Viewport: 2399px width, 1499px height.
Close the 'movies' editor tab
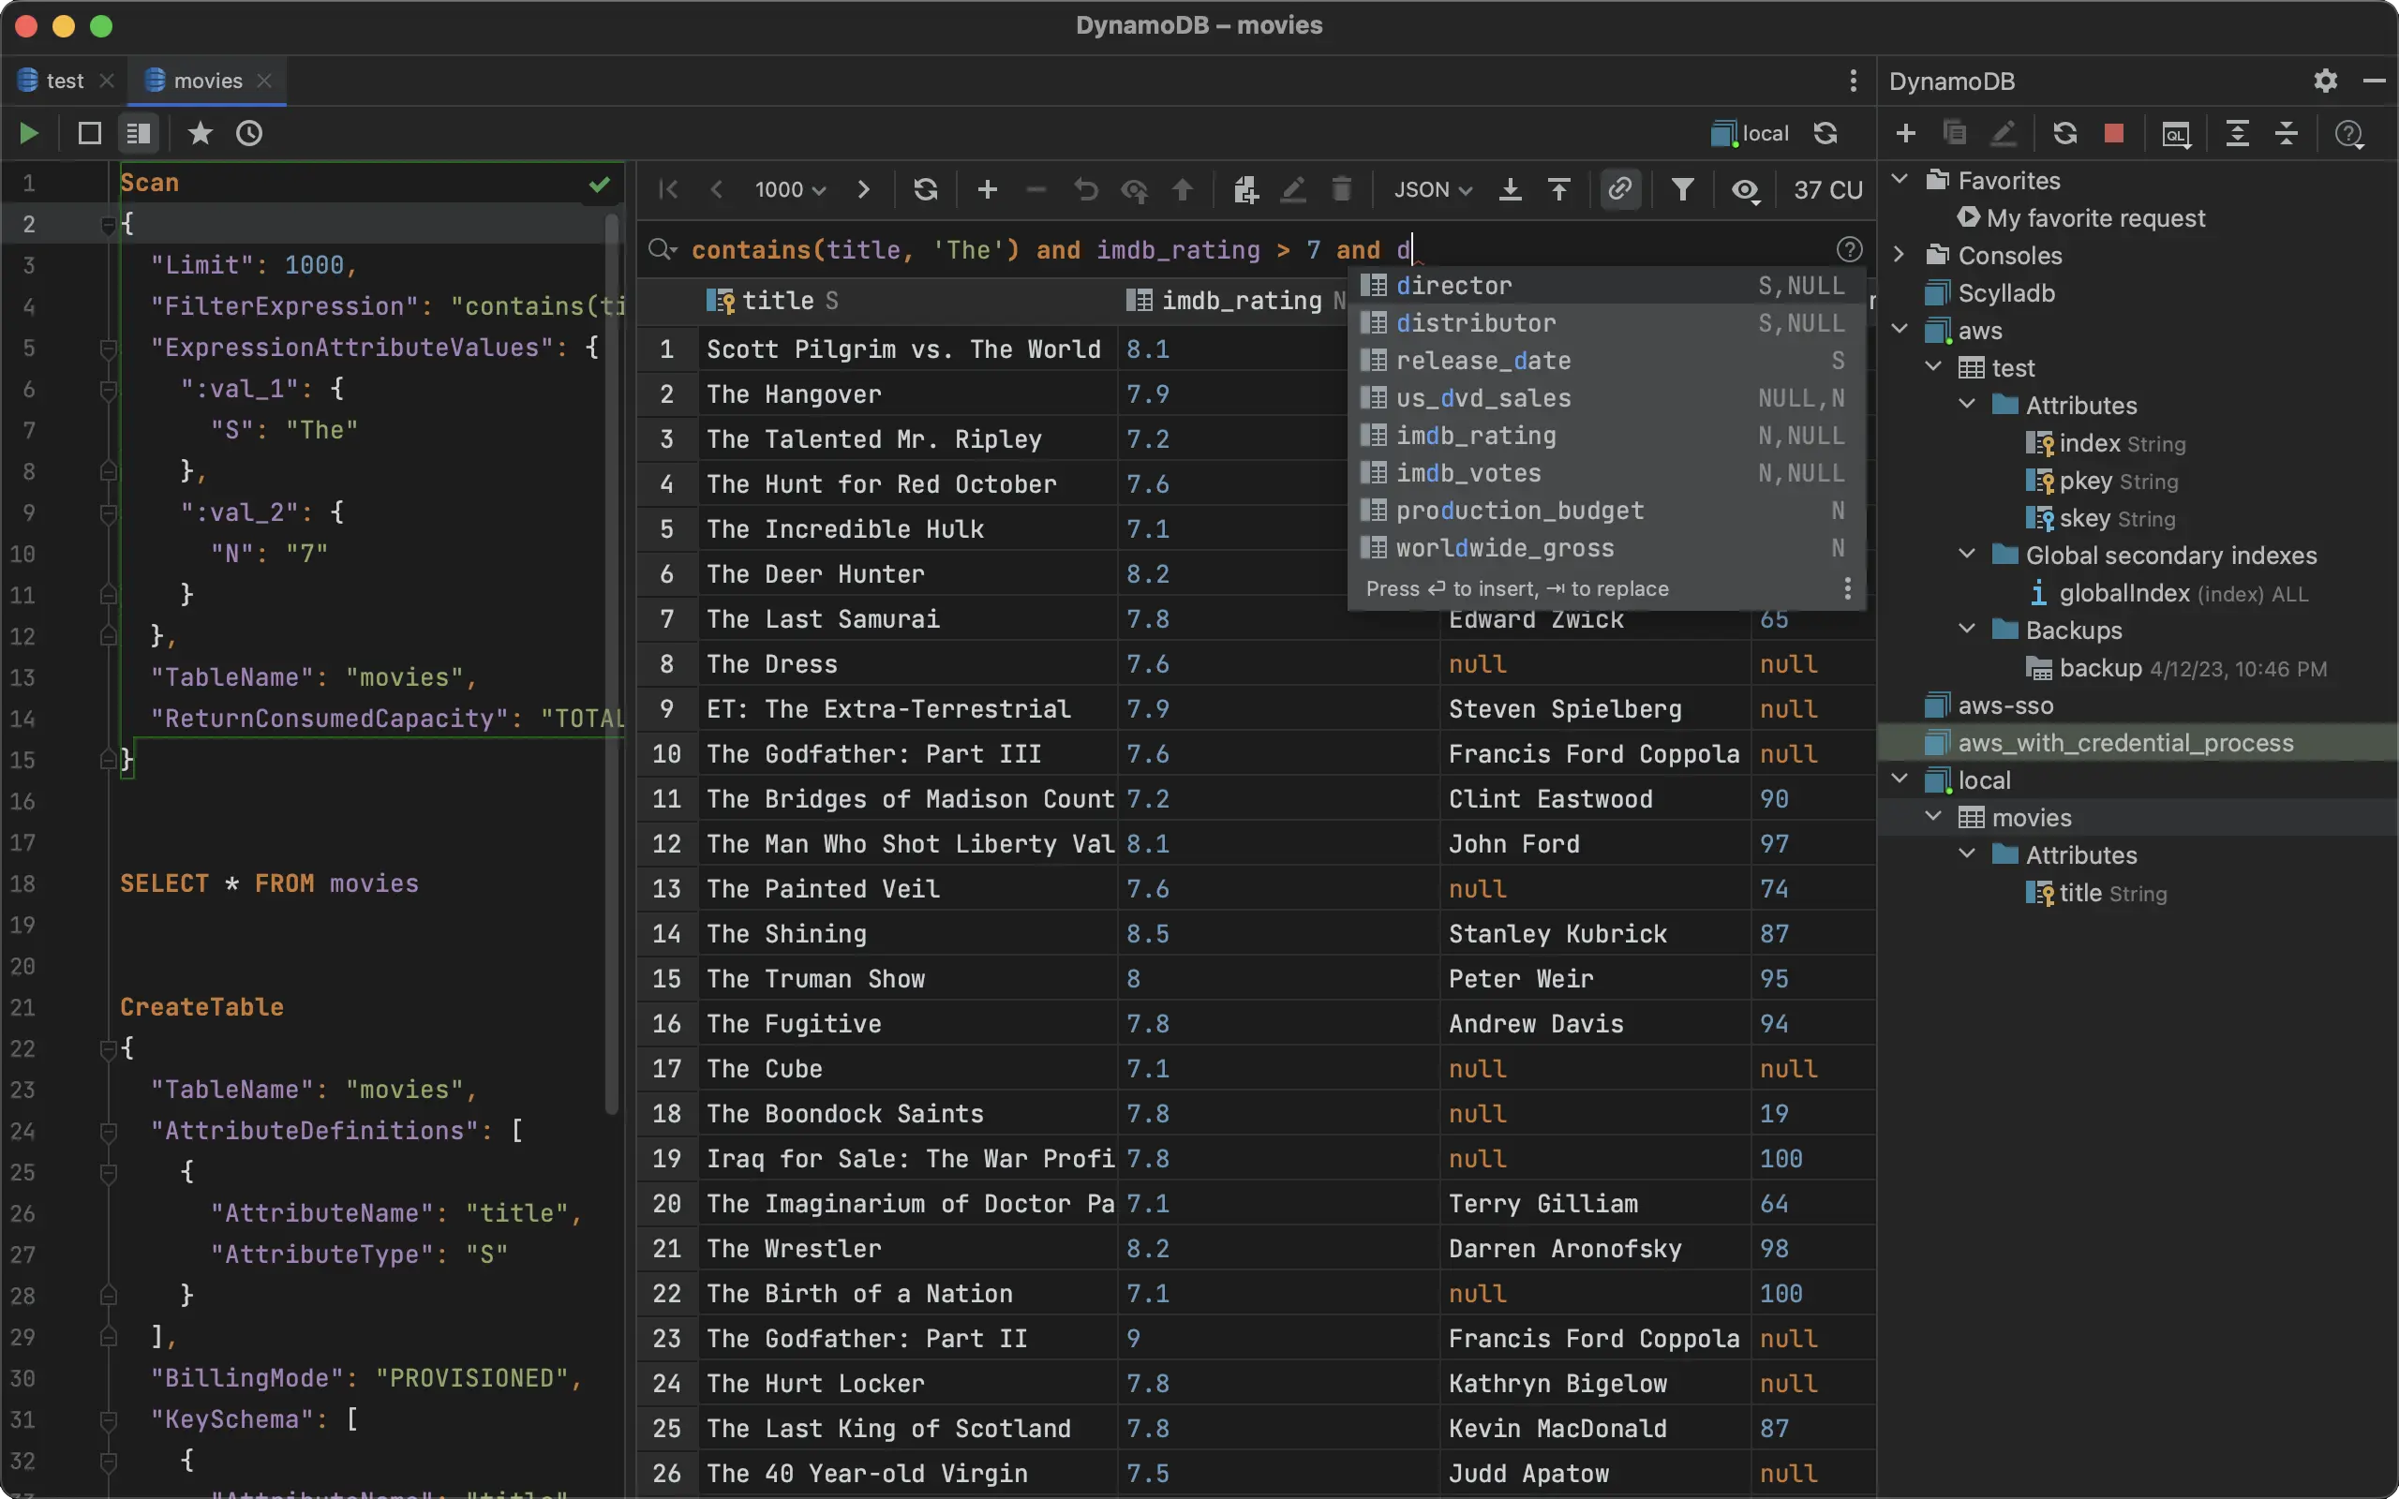point(264,81)
